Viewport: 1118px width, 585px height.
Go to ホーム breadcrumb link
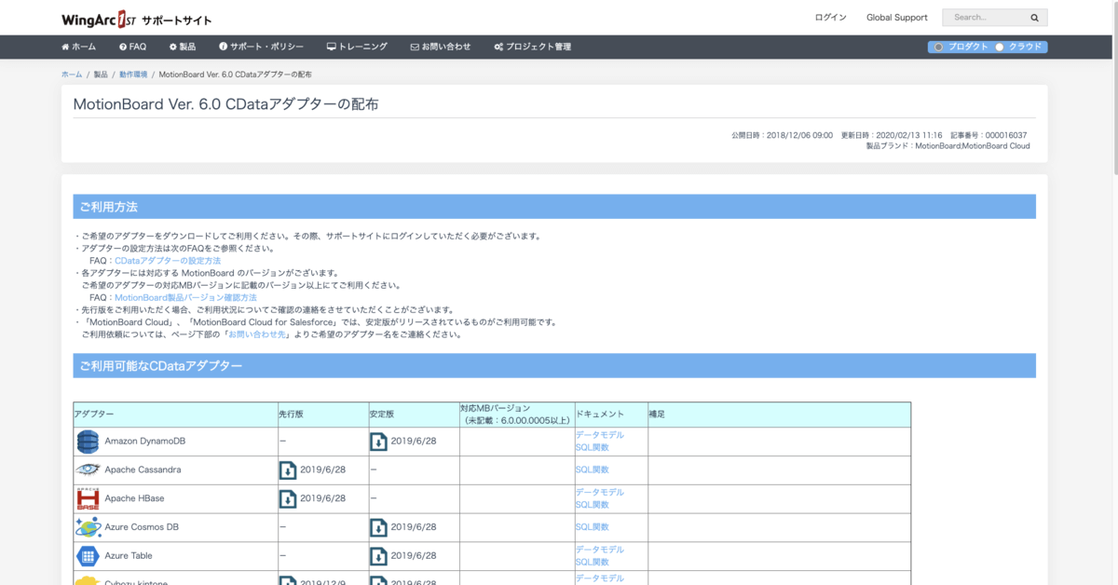pos(72,74)
